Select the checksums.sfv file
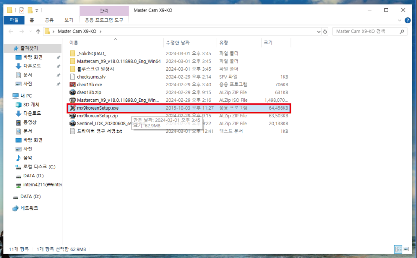Screen dimensions: 417x258 tap(91, 77)
